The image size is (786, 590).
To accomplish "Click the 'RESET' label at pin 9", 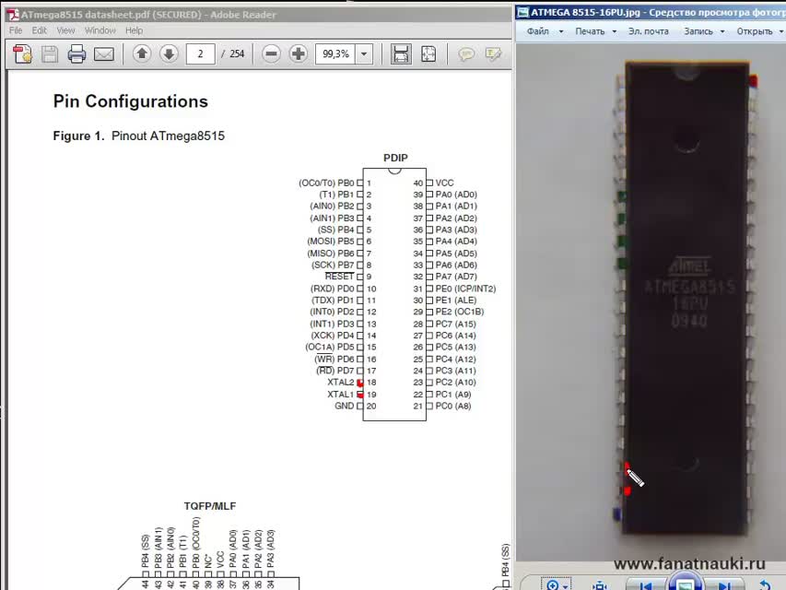I will [x=339, y=277].
